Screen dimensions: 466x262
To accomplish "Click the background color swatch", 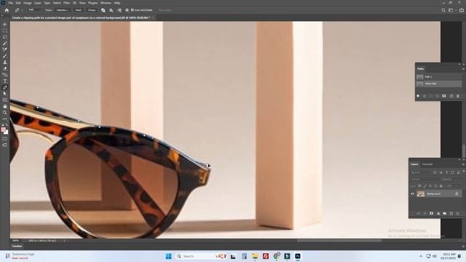I will pyautogui.click(x=7, y=132).
